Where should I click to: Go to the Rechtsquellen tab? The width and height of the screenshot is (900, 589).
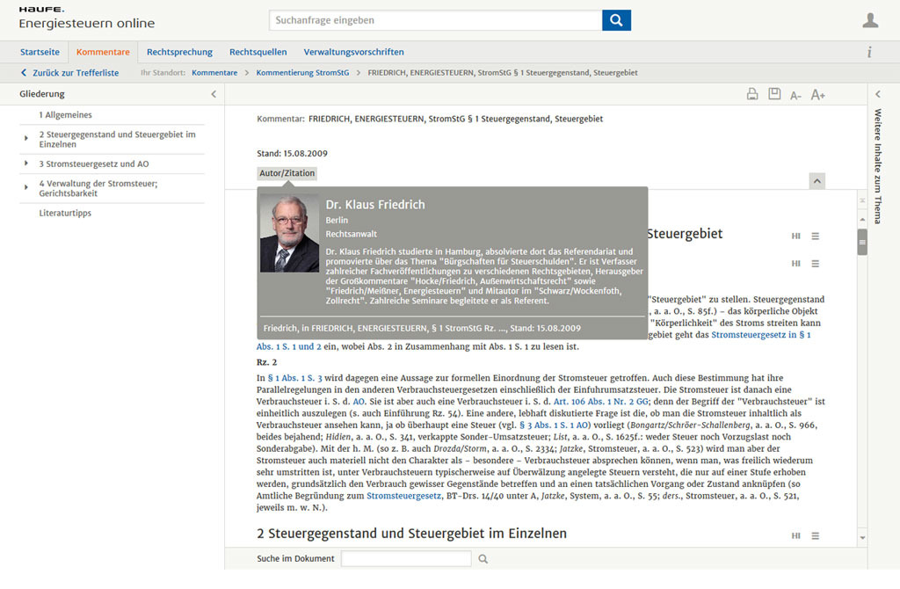[x=258, y=52]
